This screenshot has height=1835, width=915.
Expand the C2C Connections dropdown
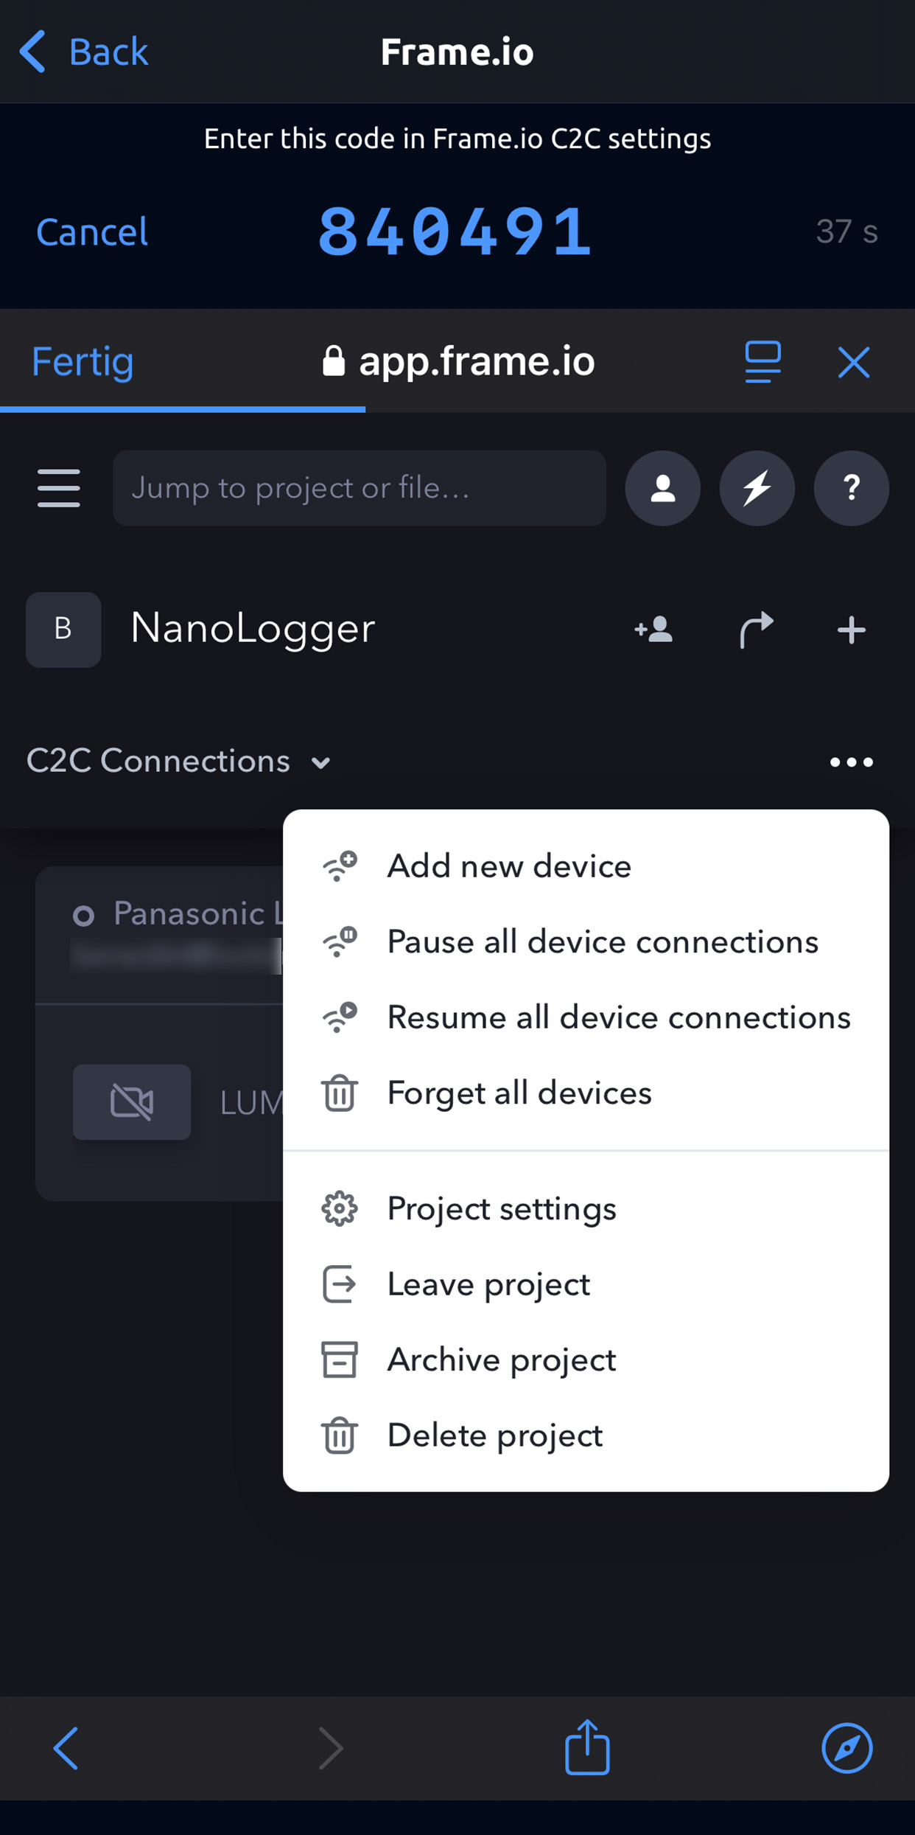click(178, 761)
